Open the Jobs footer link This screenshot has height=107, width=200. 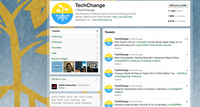click(x=83, y=100)
